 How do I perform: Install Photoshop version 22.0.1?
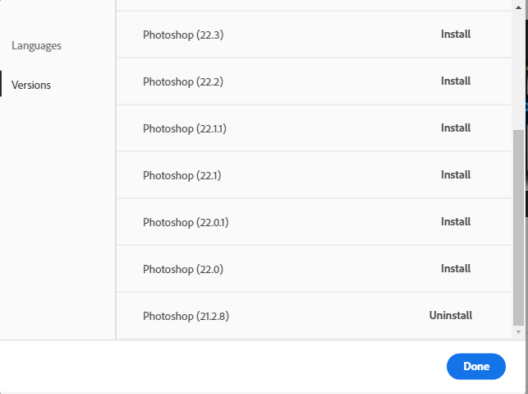click(455, 222)
